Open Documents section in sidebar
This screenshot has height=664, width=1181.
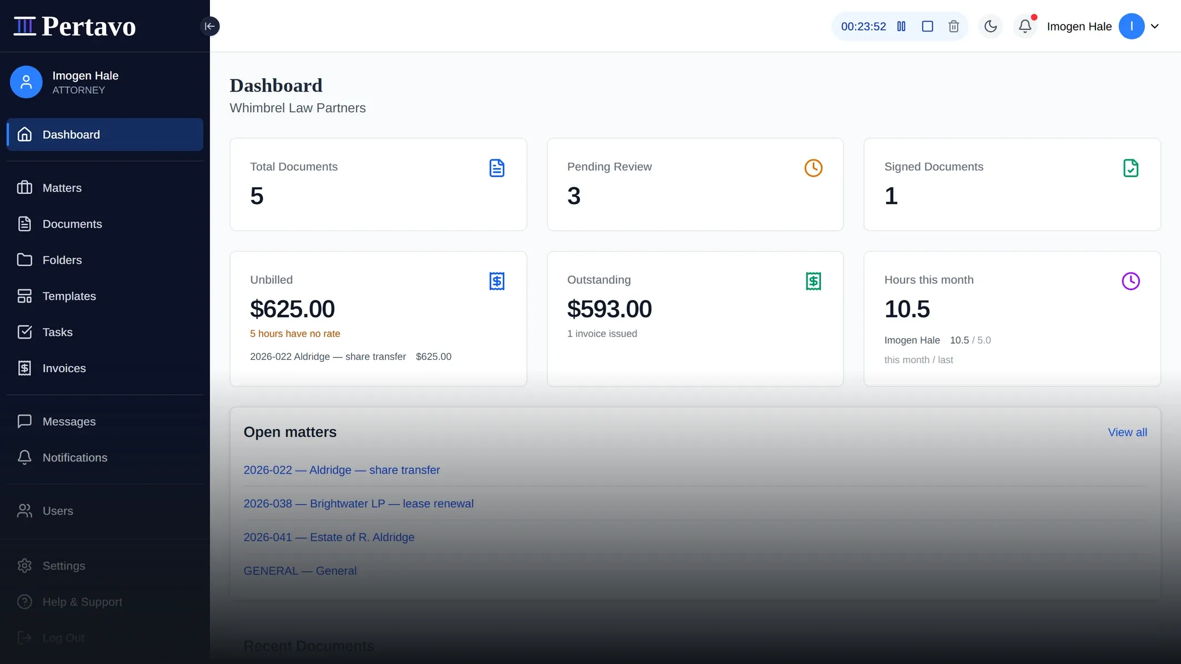(x=105, y=224)
